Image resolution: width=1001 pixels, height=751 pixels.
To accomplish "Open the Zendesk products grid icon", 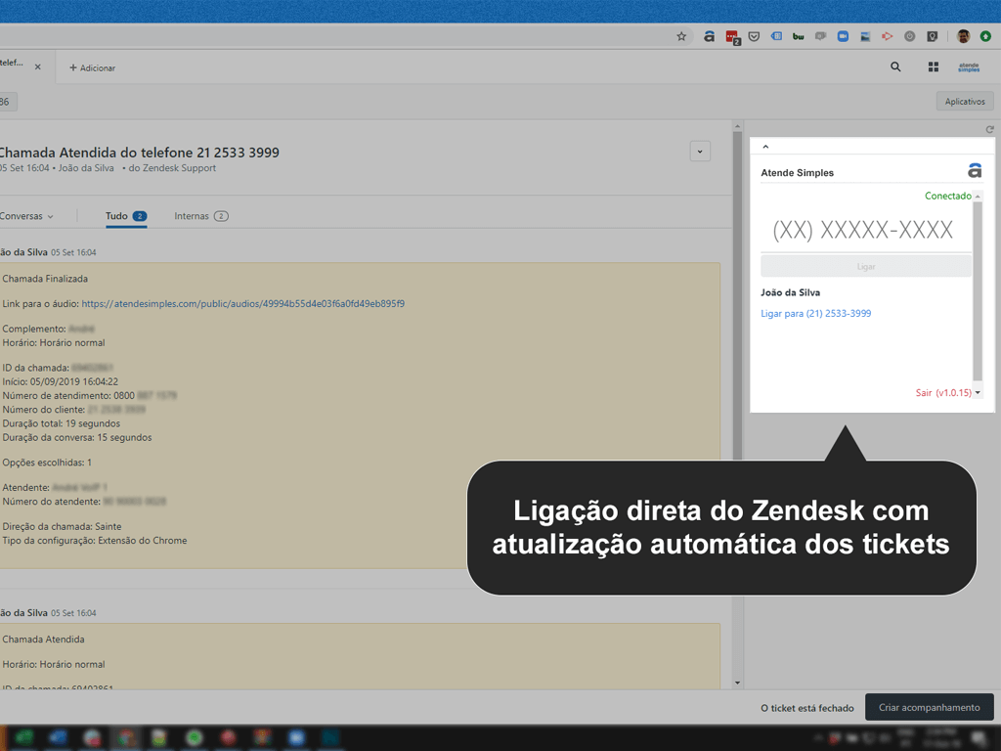I will (934, 67).
